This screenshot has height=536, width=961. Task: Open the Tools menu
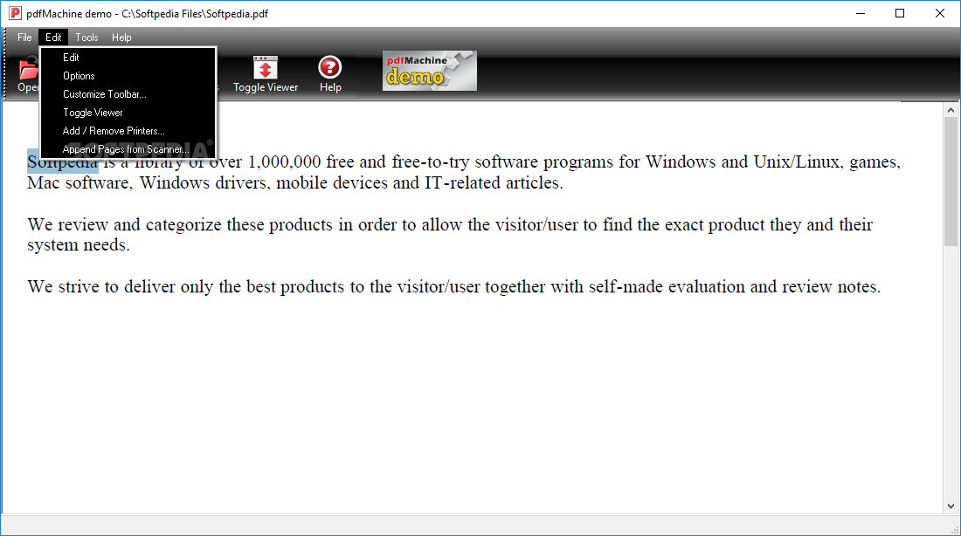coord(86,38)
